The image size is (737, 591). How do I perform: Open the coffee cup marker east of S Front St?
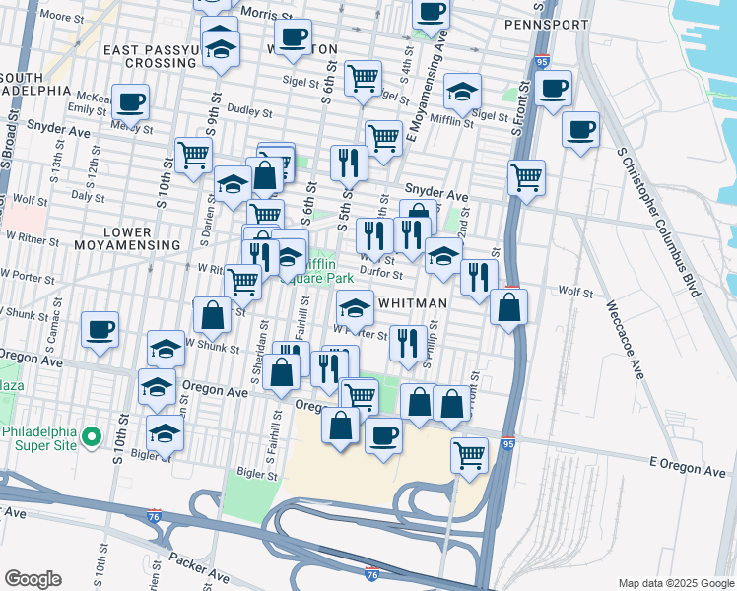553,93
